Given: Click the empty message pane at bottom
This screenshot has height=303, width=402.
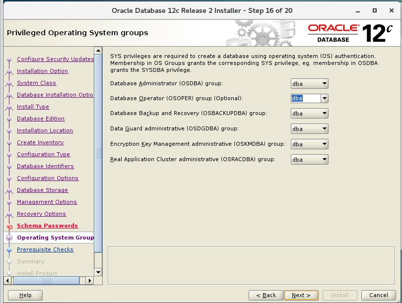Looking at the screenshot, I should click(x=251, y=265).
